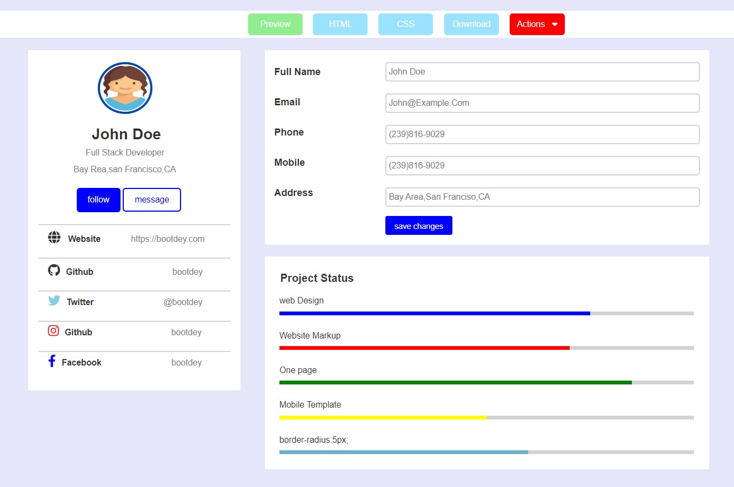Click the web Design blue progress bar
734x487 pixels.
pos(435,313)
